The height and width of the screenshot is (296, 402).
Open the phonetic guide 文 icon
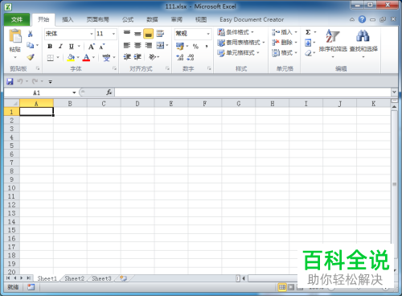pyautogui.click(x=106, y=57)
